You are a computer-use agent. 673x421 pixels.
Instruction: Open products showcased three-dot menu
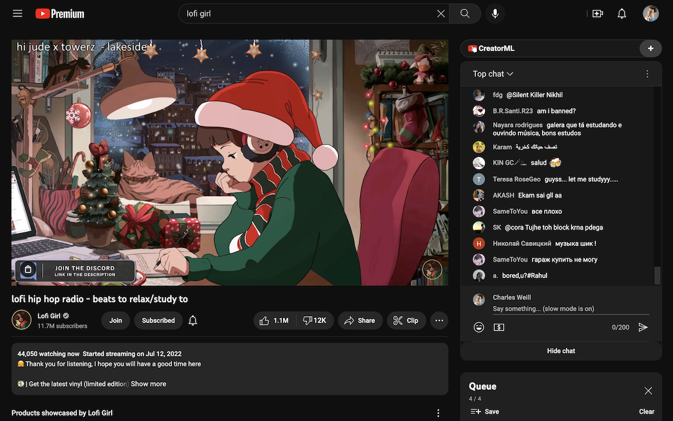click(439, 413)
